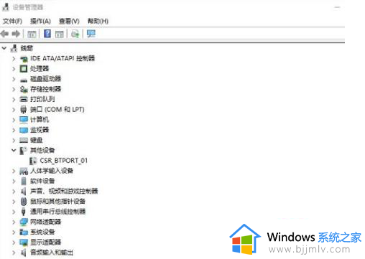
Task: Expand the IDE ATA/ATAPI 控制器 node
Action: pyautogui.click(x=14, y=58)
